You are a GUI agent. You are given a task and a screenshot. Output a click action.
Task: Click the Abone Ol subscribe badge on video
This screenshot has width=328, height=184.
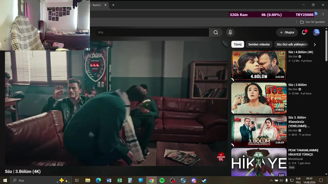tap(221, 157)
